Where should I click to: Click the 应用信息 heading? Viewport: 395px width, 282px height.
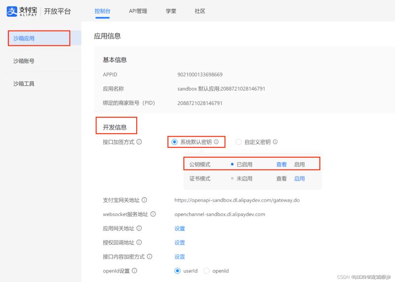coord(107,36)
